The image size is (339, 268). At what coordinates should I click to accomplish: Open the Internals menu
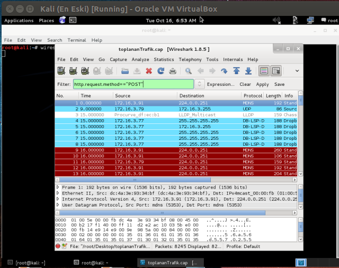[233, 59]
